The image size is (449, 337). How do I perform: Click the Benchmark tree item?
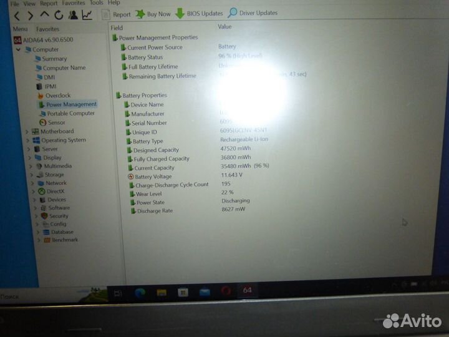(x=61, y=240)
